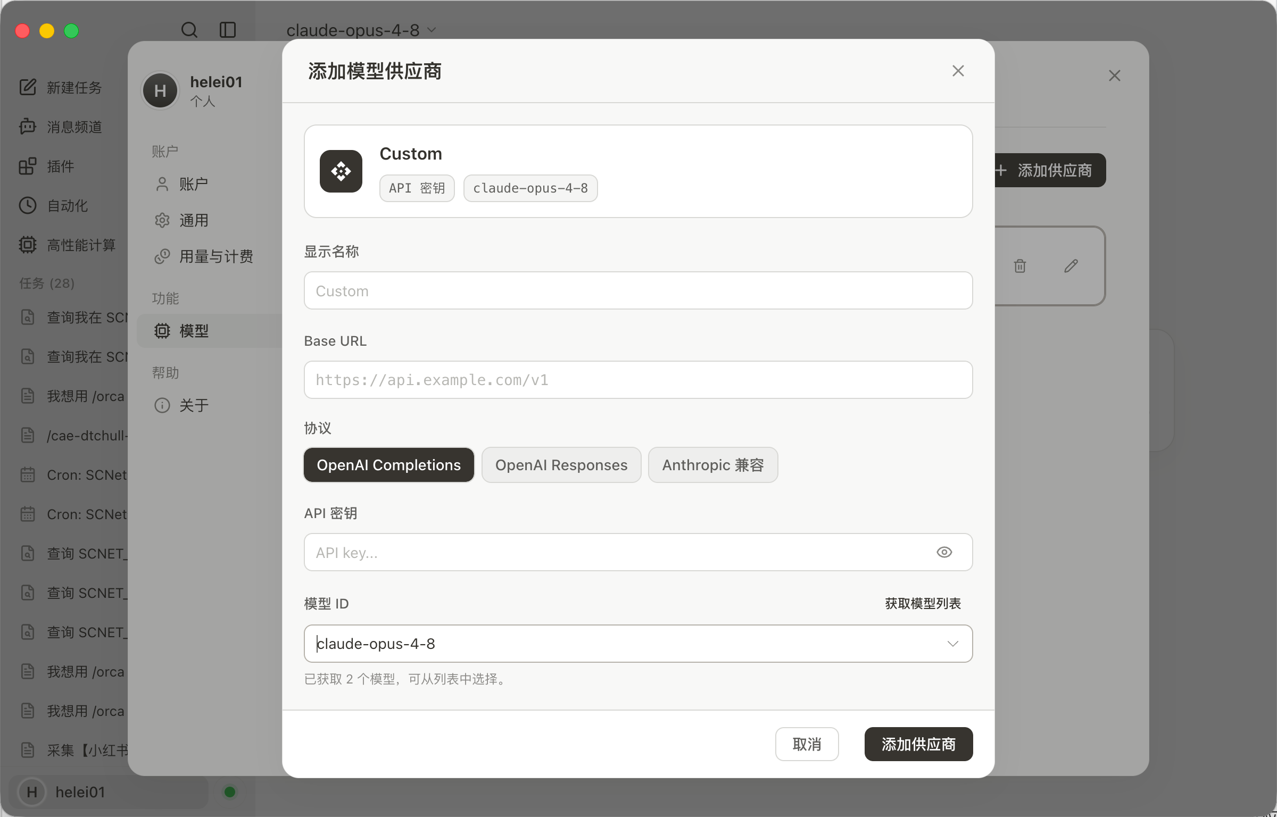Click 添加供应商 button in settings panel behind
The height and width of the screenshot is (817, 1277).
pyautogui.click(x=1050, y=170)
